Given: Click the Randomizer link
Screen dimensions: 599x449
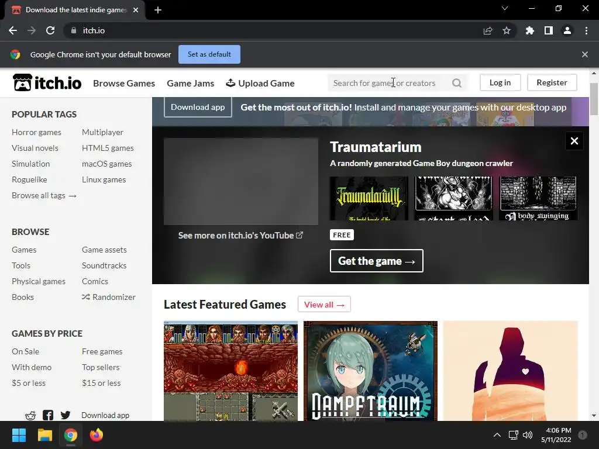Looking at the screenshot, I should [x=108, y=297].
